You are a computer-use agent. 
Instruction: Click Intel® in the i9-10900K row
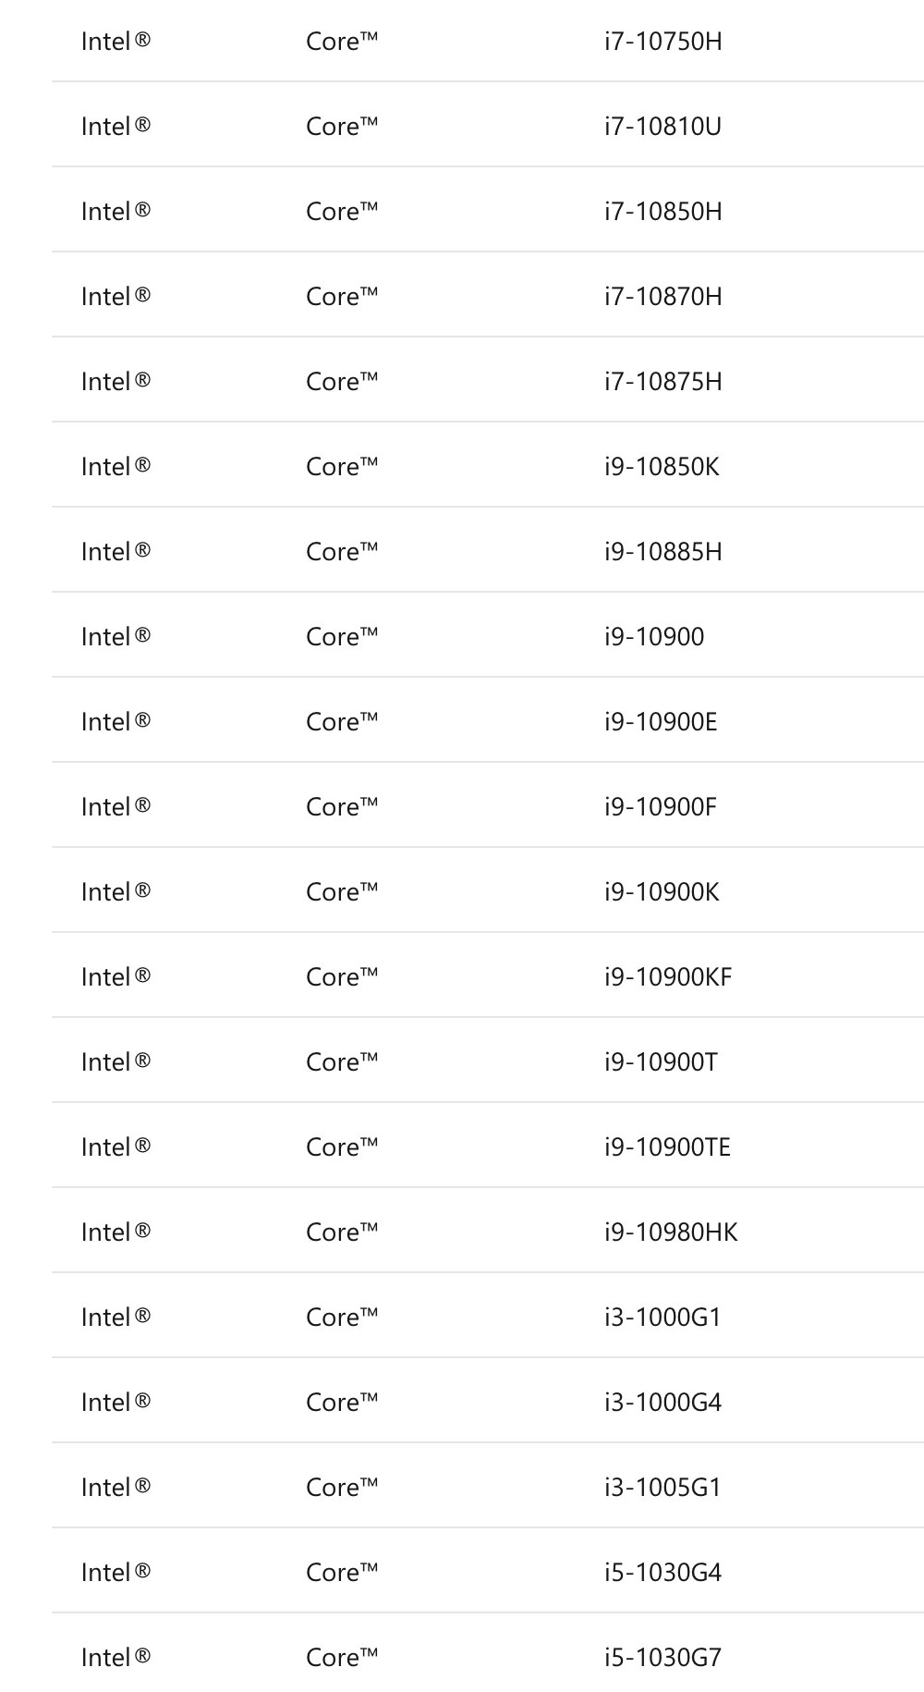tap(115, 892)
